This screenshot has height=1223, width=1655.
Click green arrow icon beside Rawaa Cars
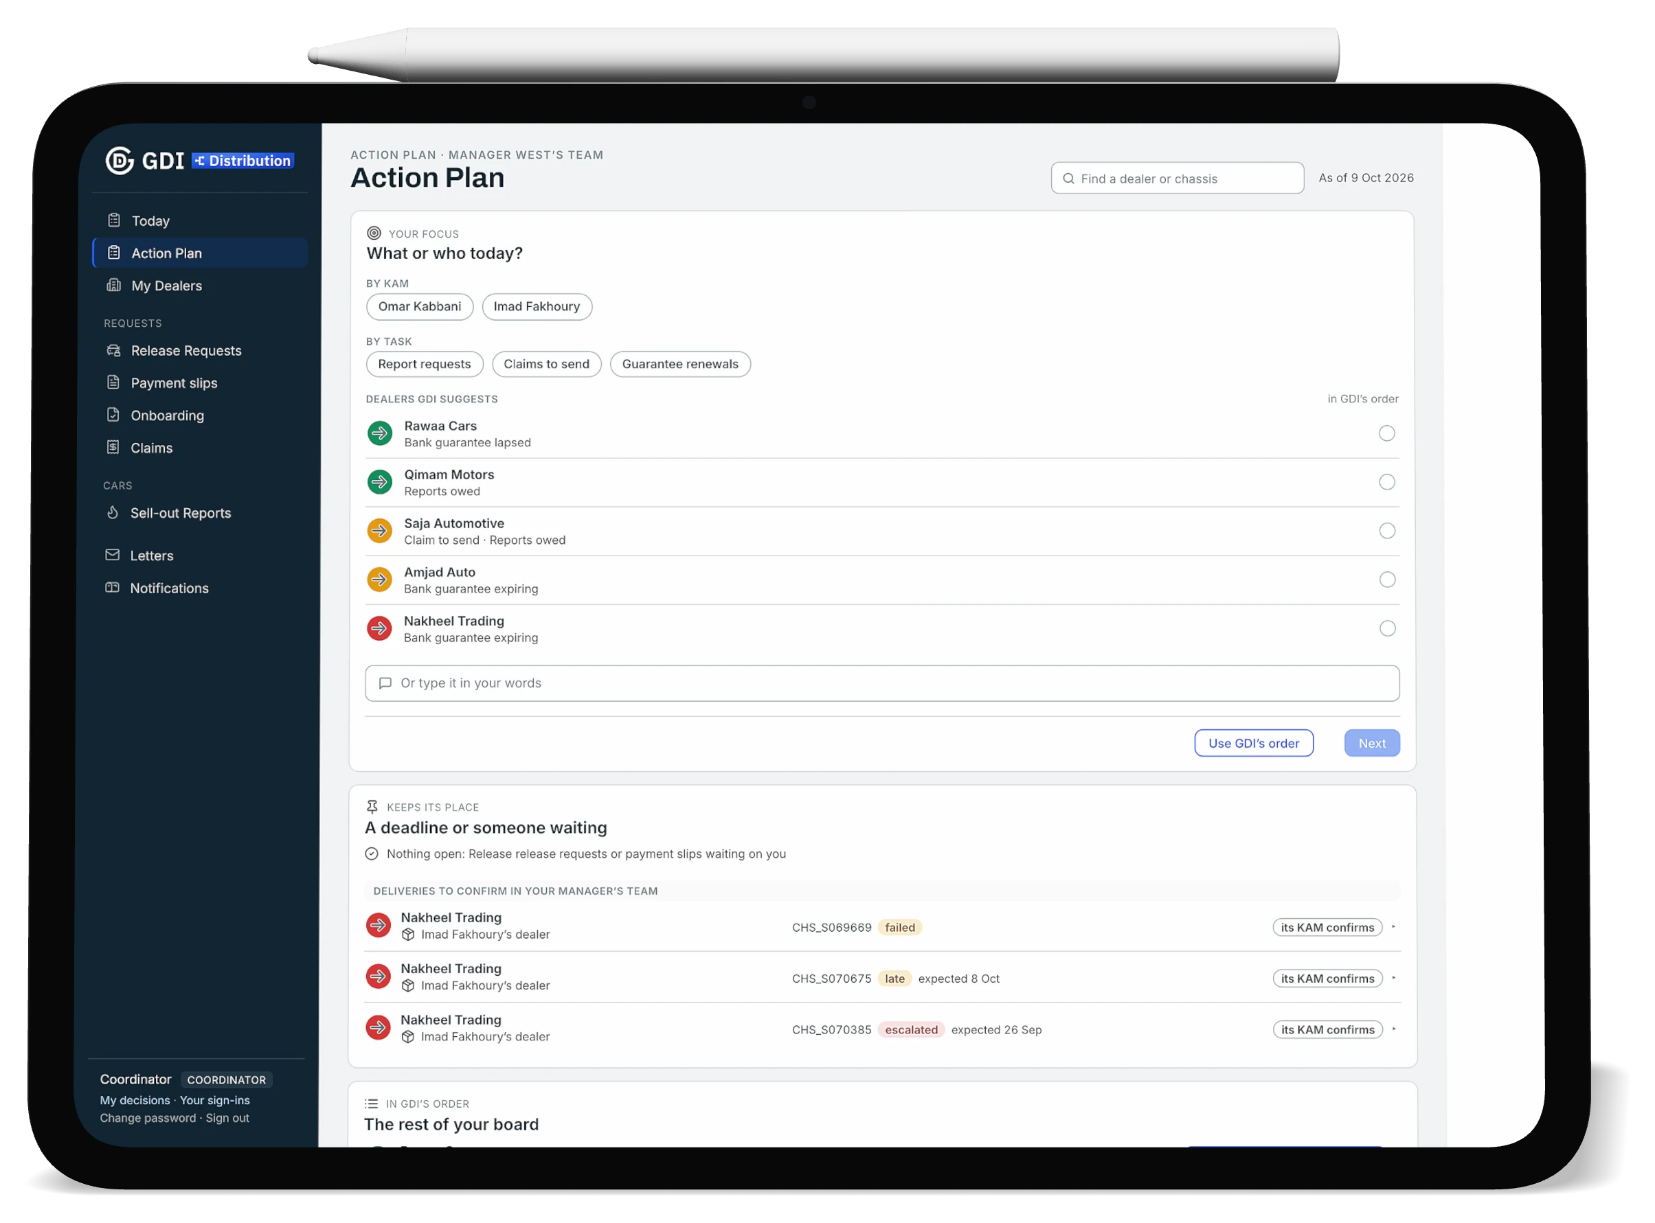coord(381,435)
